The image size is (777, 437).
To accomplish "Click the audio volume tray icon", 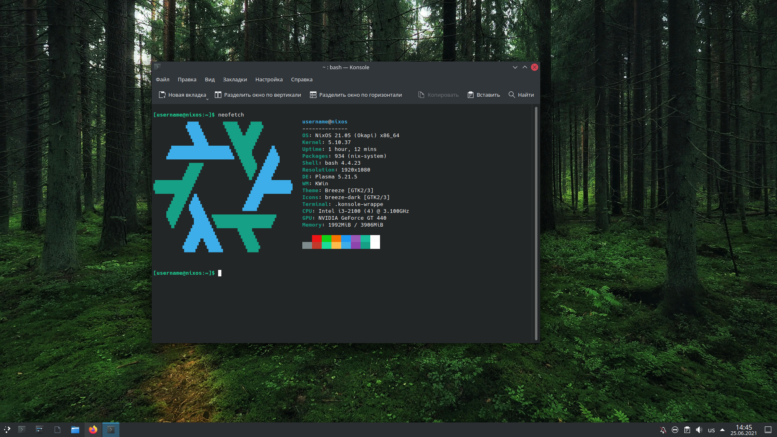I will point(699,430).
